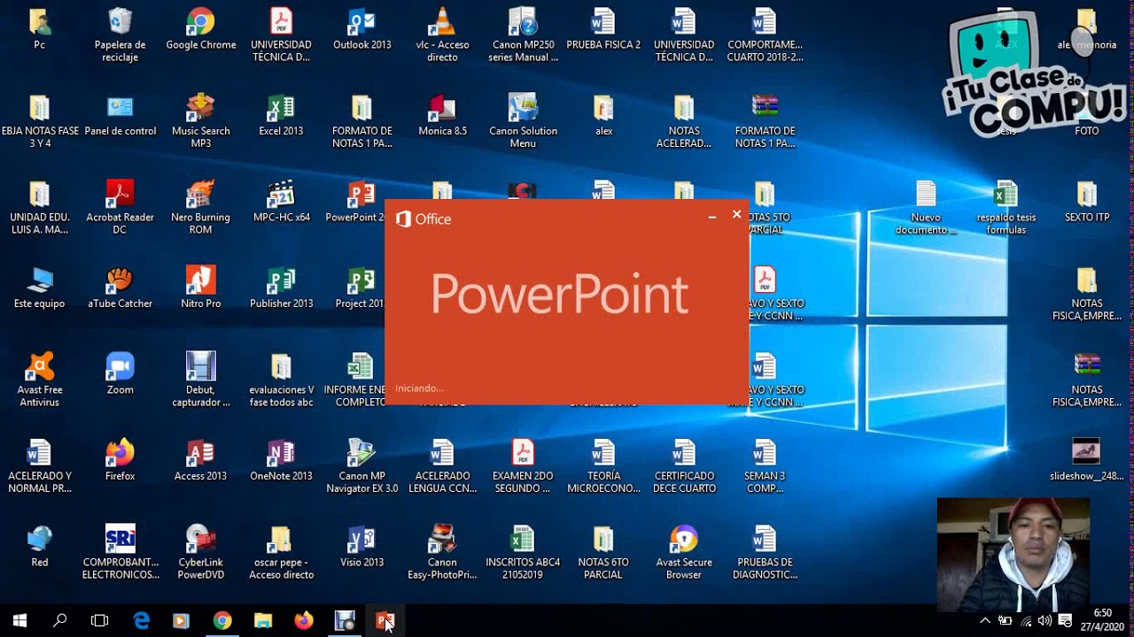Click the taskbar clock and date

coord(1103,620)
